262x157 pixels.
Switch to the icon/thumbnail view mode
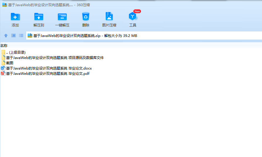pos(14,36)
